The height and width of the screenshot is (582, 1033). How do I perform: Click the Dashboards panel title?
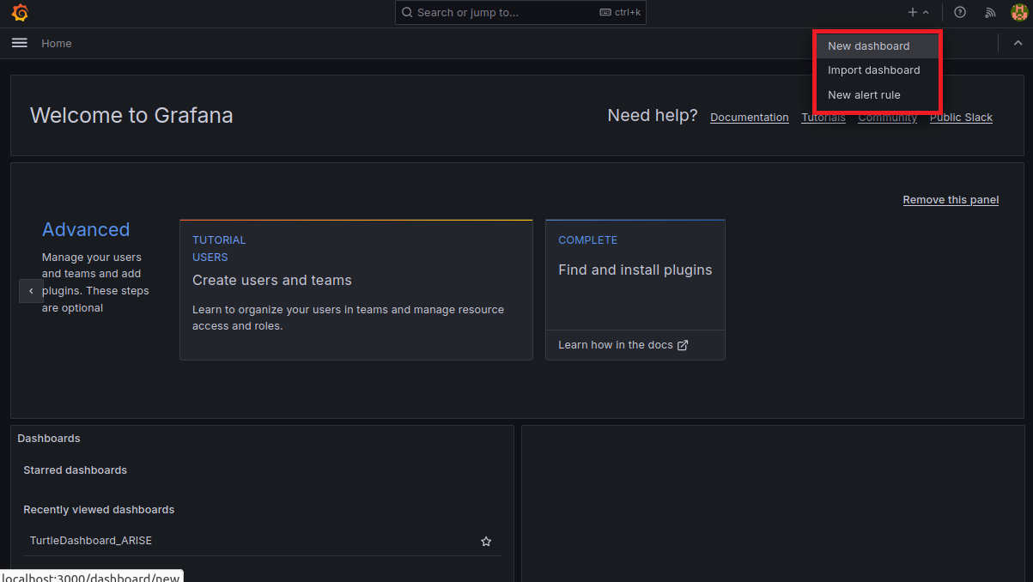(x=49, y=439)
